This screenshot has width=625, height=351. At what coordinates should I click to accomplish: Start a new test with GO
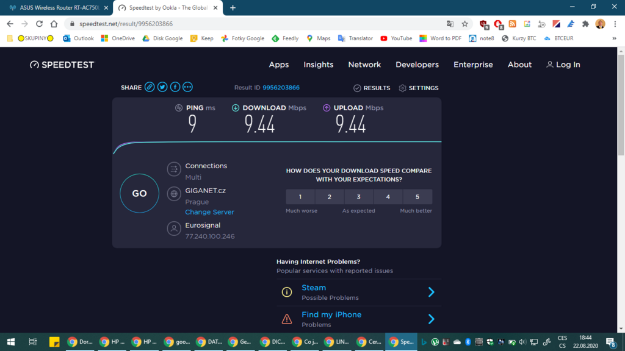click(x=140, y=193)
